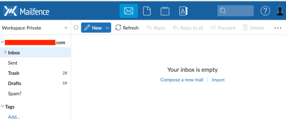Screen dimensions: 286x121
Task: Open the three-dots more actions menu
Action: [x=277, y=28]
